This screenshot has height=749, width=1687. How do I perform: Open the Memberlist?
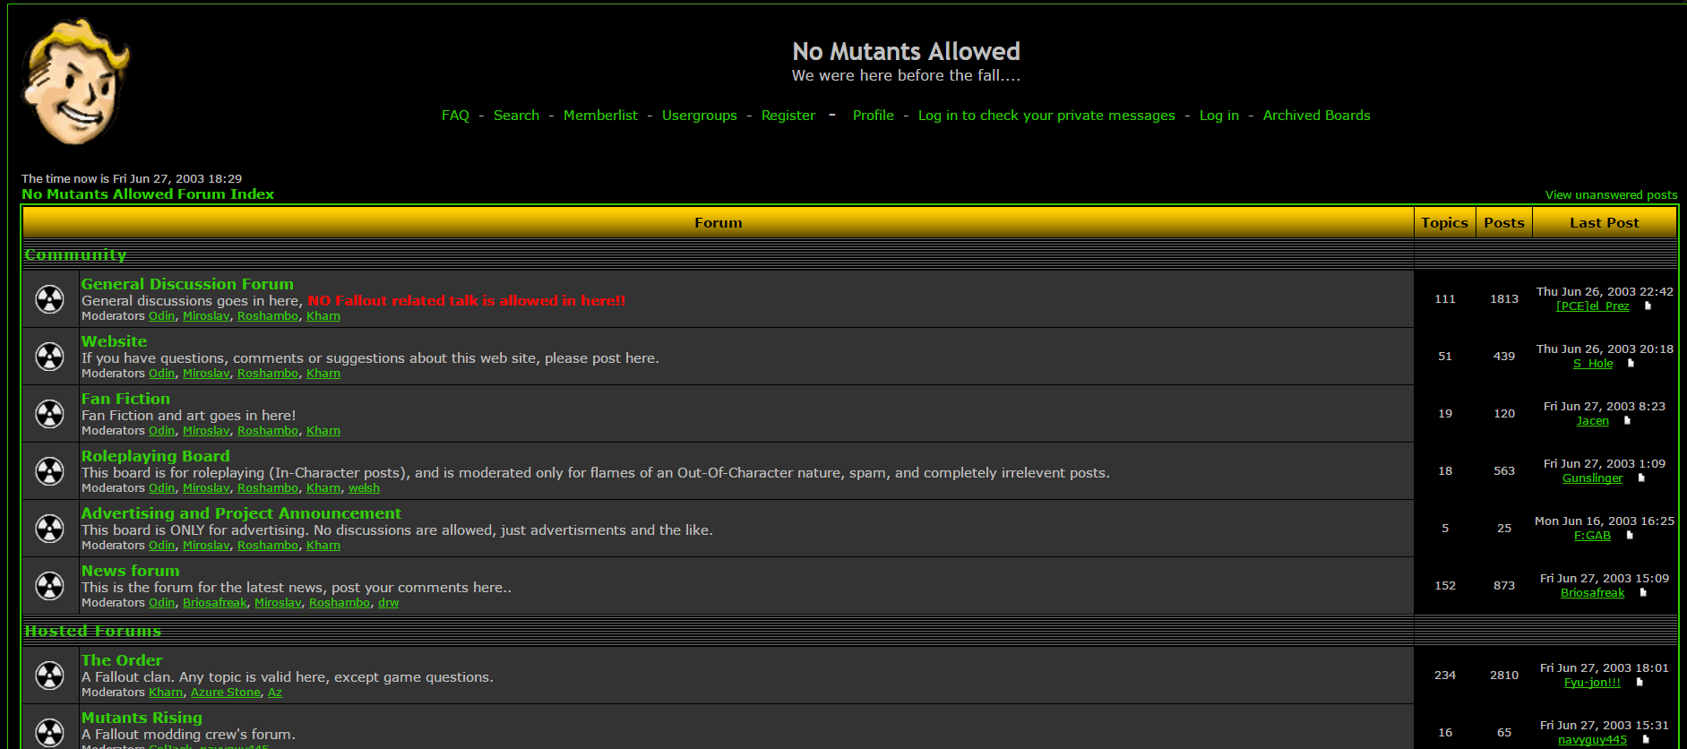pos(600,116)
